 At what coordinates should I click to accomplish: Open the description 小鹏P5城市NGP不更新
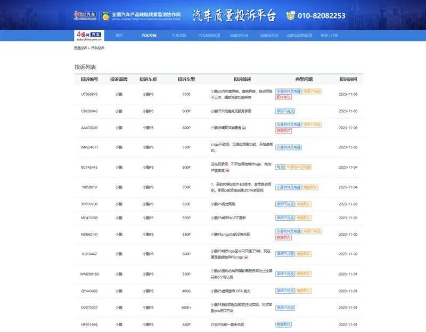coord(228,218)
